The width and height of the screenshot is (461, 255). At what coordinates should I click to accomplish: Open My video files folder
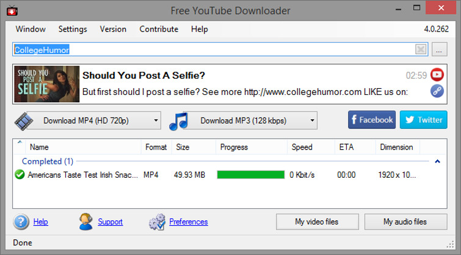tap(318, 222)
